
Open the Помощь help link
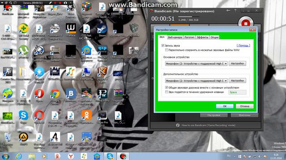[x=243, y=45]
